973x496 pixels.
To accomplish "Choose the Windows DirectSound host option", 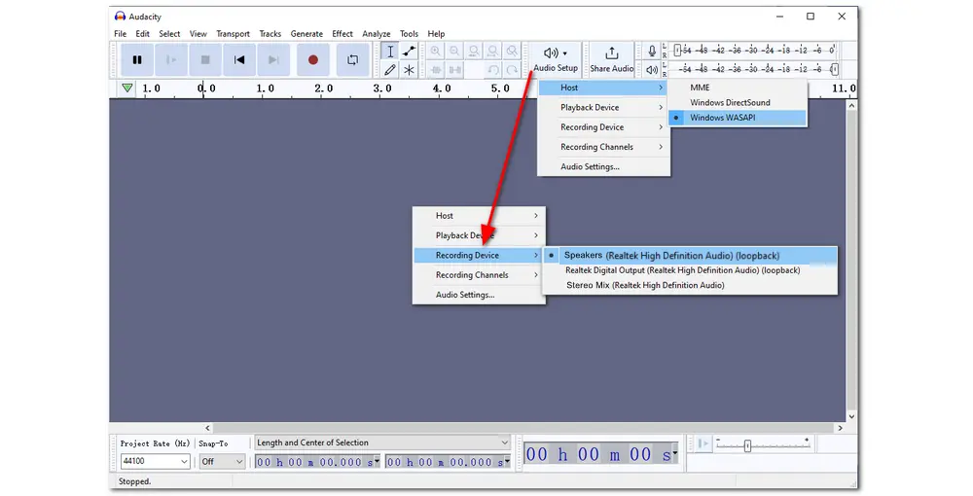I will (x=738, y=103).
